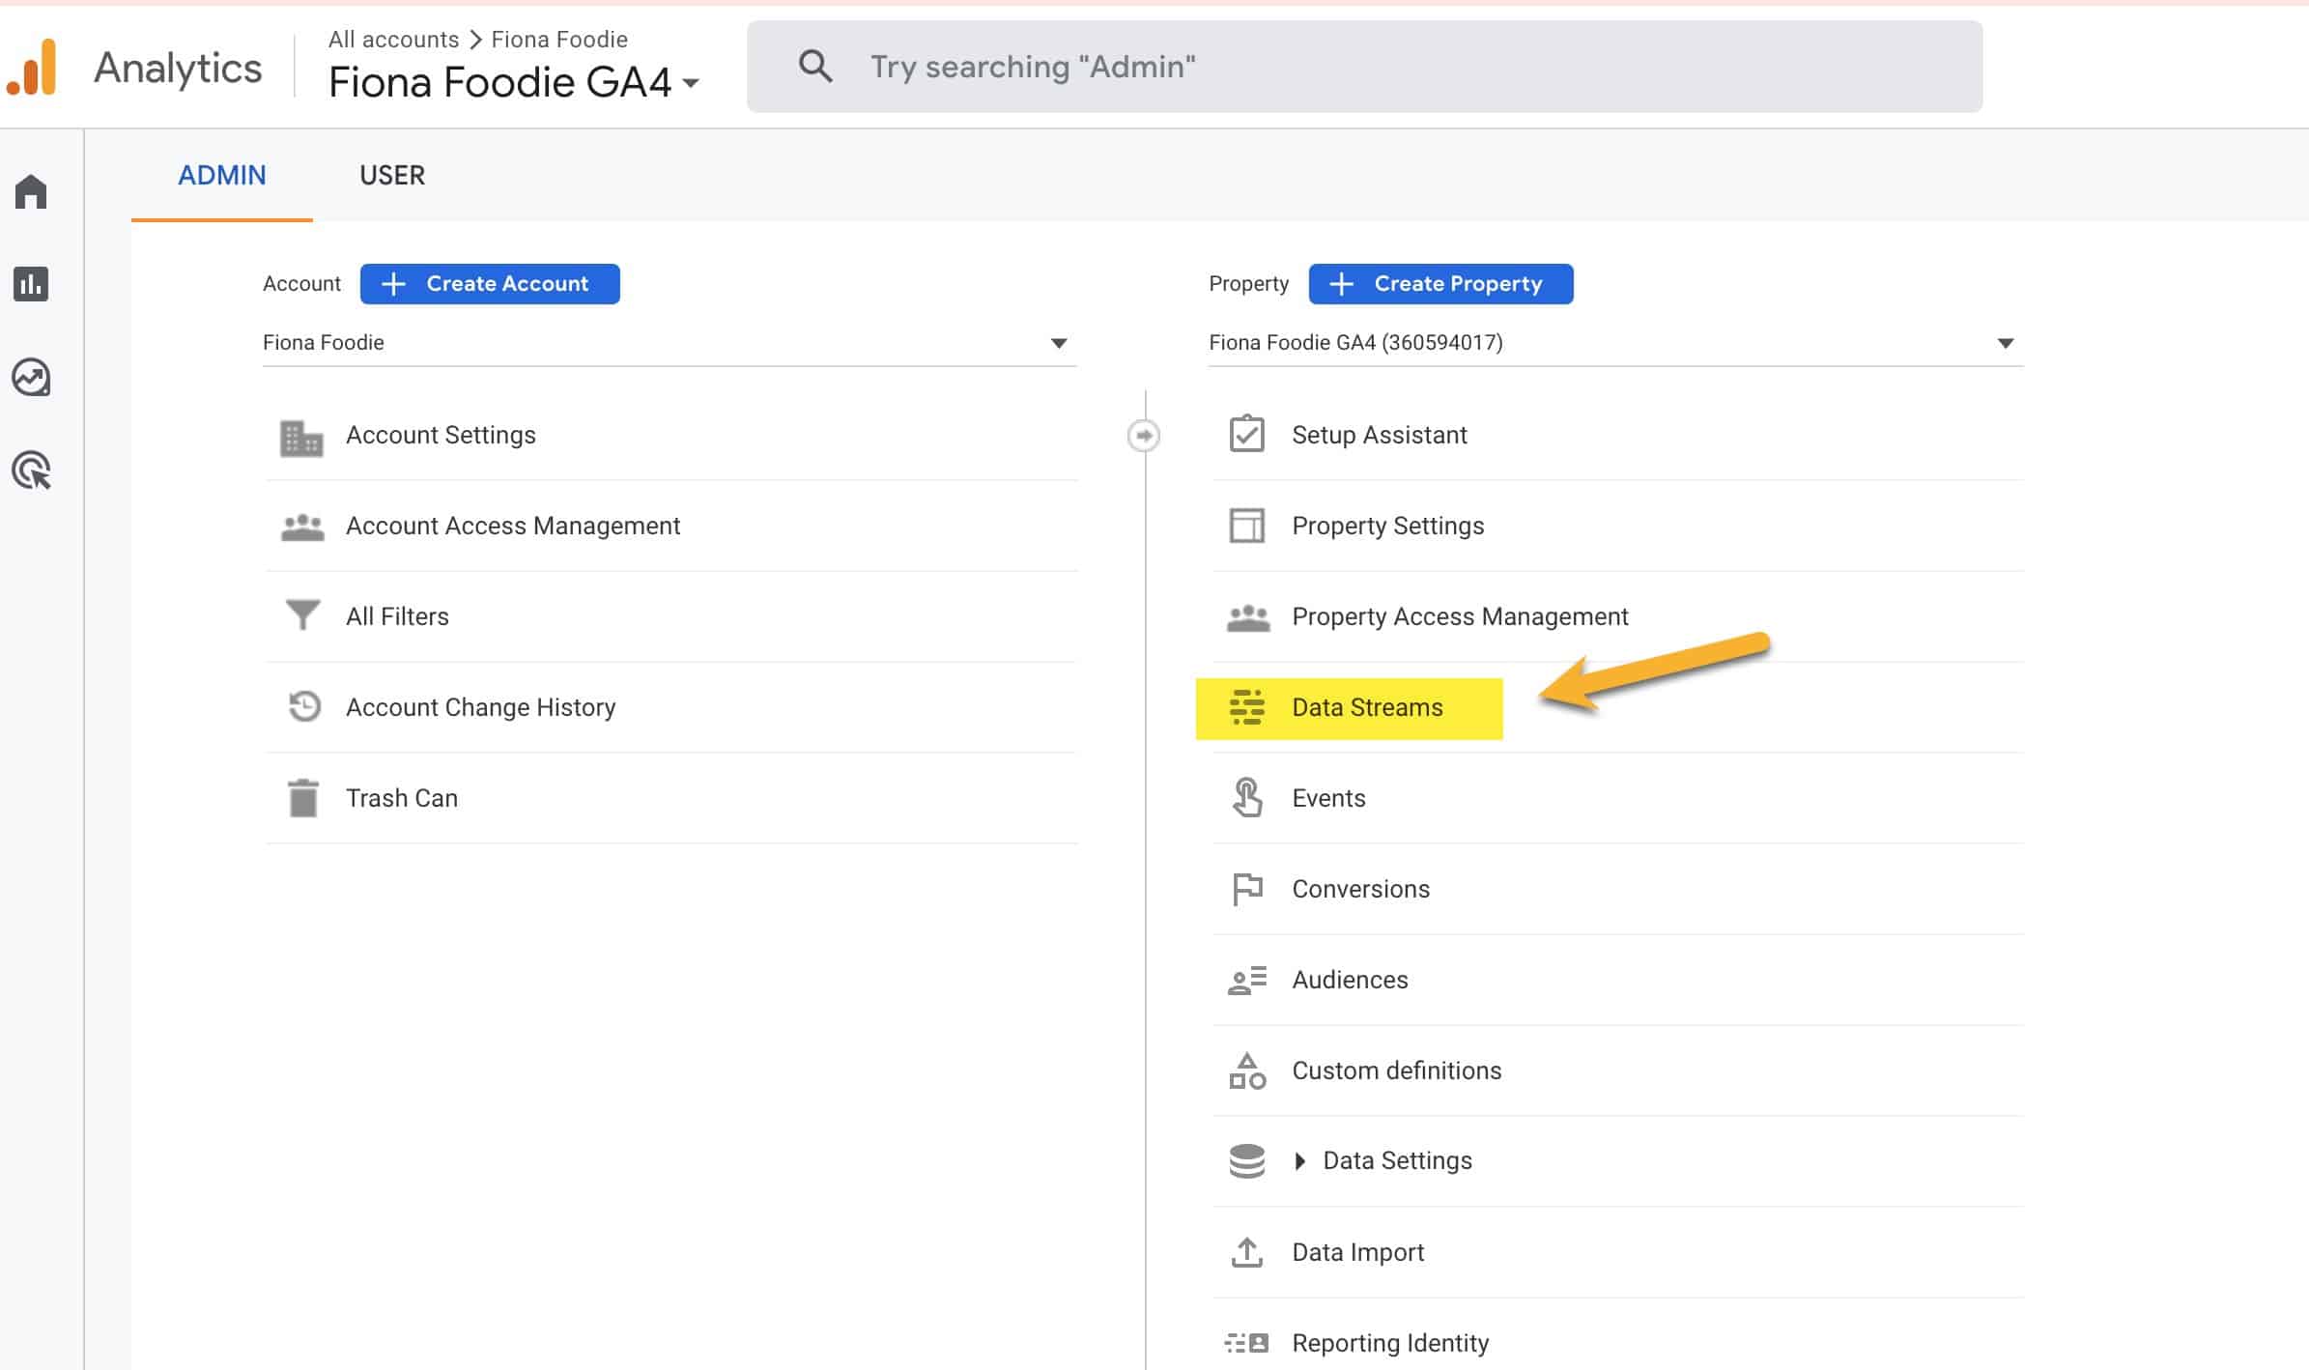Viewport: 2309px width, 1370px height.
Task: Click the Property Access Management icon
Action: (1246, 616)
